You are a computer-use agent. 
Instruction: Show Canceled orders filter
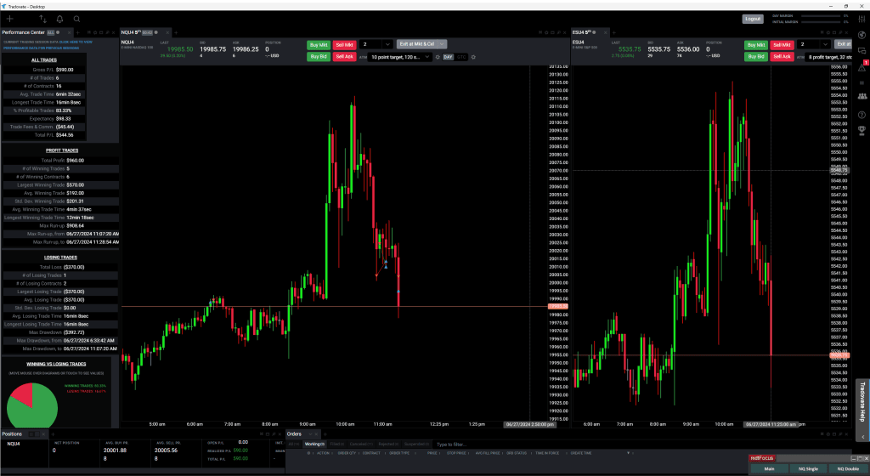point(361,445)
